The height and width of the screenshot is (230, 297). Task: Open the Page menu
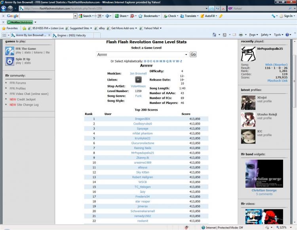pyautogui.click(x=253, y=35)
